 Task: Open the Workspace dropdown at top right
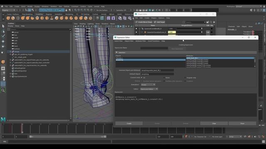coord(249,7)
